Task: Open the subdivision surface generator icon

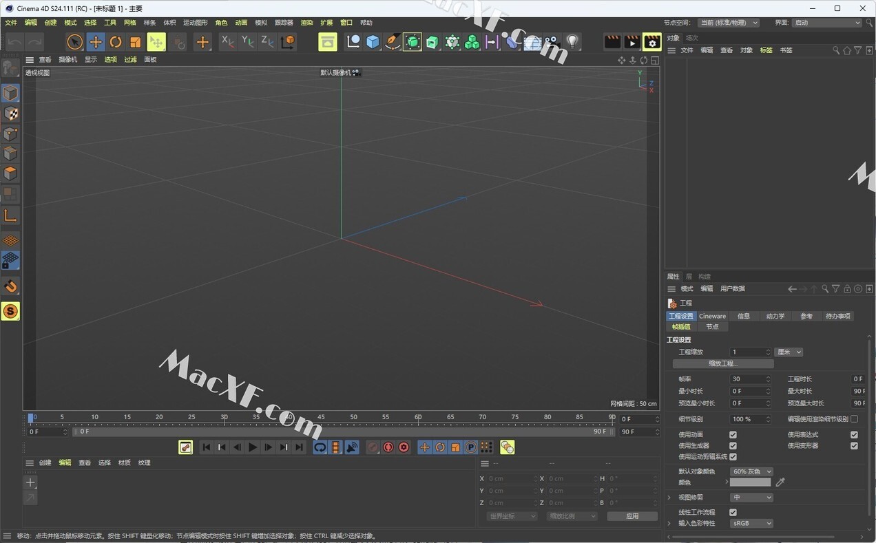Action: point(413,42)
